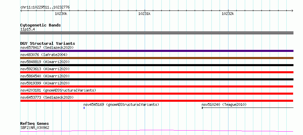Open the Cytogenetic Bands track heading
The height and width of the screenshot is (135, 303).
click(x=41, y=25)
